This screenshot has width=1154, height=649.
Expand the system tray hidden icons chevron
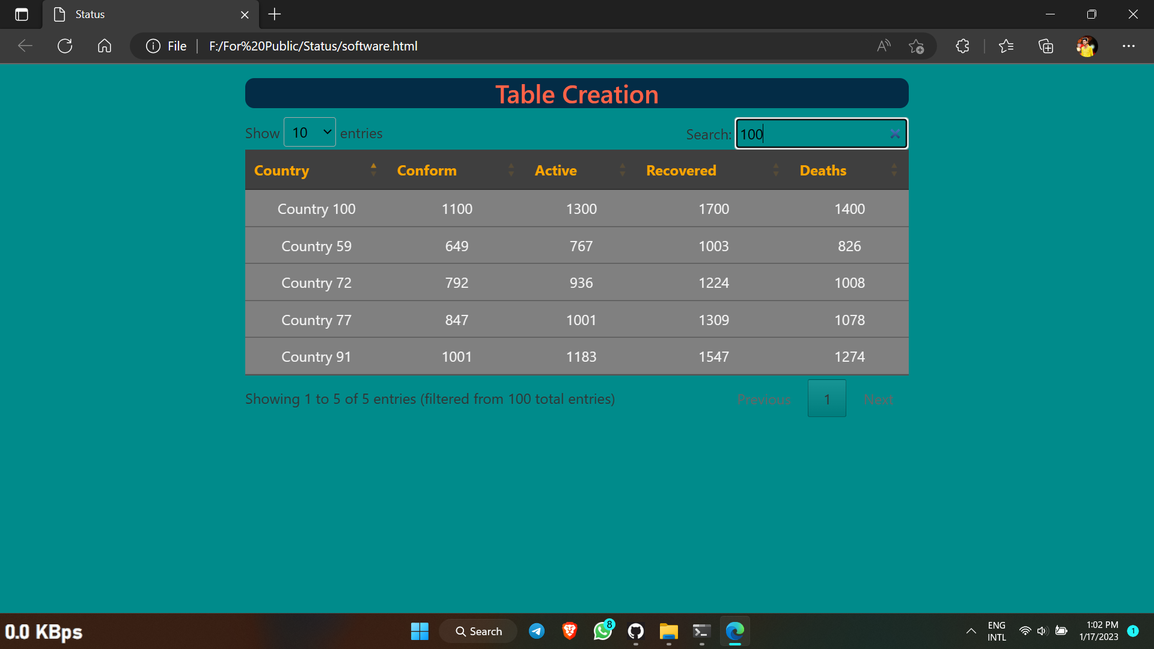point(971,631)
